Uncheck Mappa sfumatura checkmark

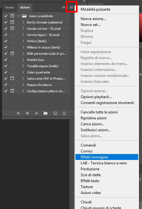pyautogui.click(x=6, y=85)
